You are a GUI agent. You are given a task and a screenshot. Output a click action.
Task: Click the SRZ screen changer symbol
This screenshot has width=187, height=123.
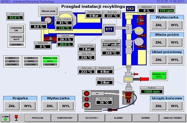(128, 79)
